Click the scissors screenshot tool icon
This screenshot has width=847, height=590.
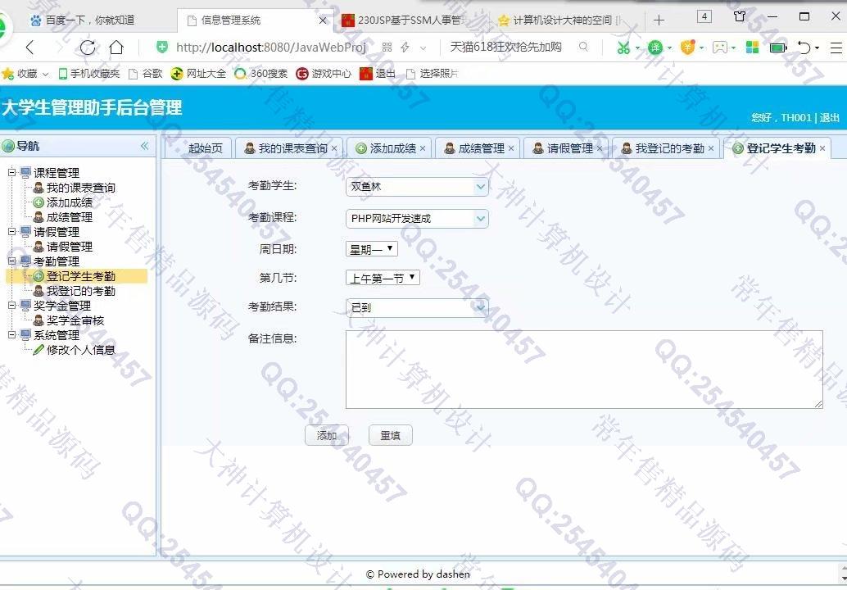(624, 48)
